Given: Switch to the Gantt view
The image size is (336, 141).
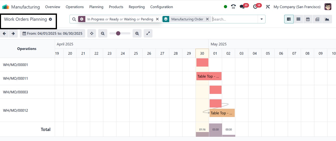Looking at the screenshot, I should [289, 19].
